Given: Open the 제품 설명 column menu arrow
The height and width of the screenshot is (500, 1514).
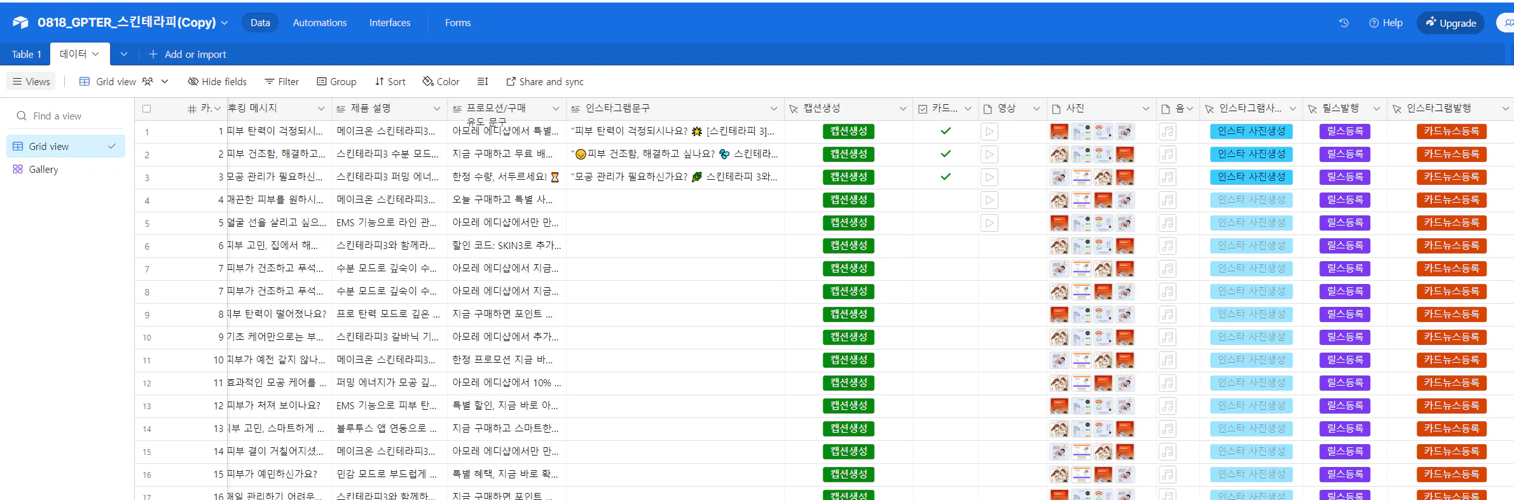Looking at the screenshot, I should pos(437,109).
